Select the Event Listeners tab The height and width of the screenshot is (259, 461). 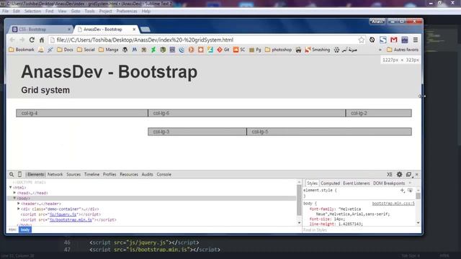[357, 183]
